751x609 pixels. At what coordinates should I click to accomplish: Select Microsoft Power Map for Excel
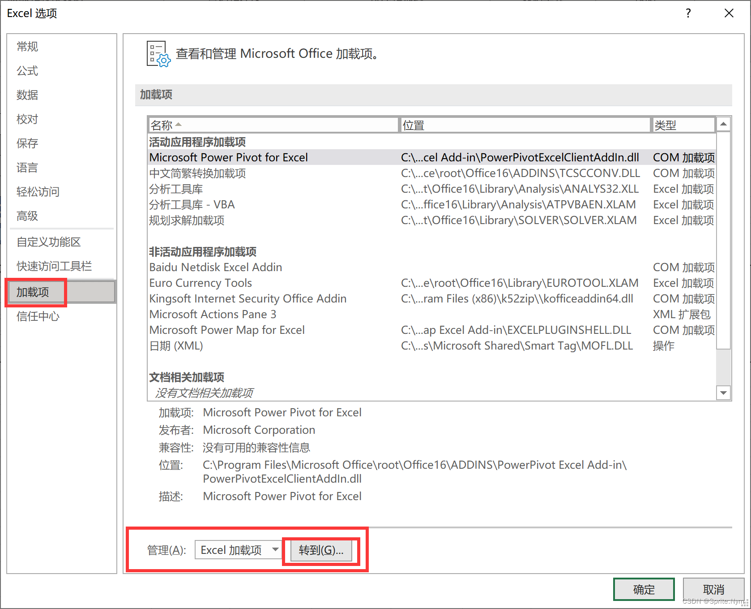(432, 330)
